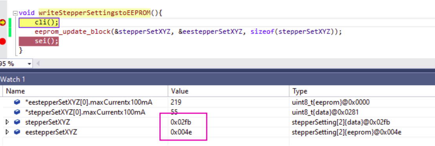Select the 0x004e value cell
This screenshot has height=146, width=435.
coord(228,132)
